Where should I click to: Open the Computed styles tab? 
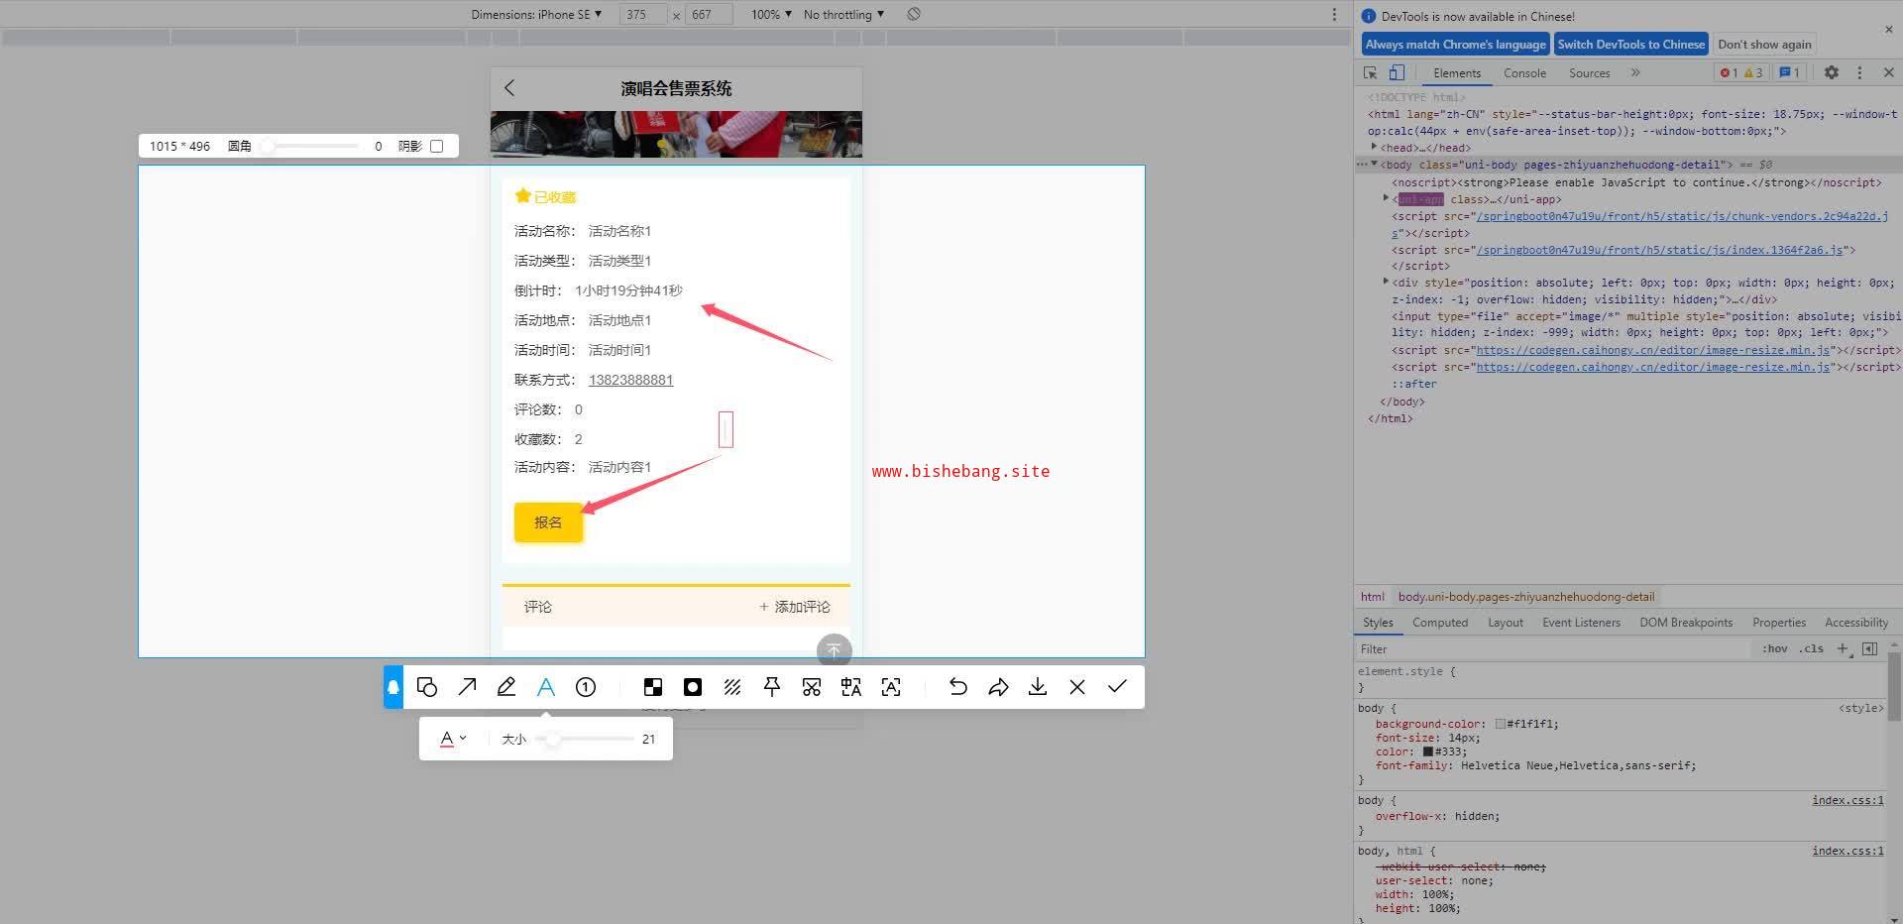click(1439, 622)
